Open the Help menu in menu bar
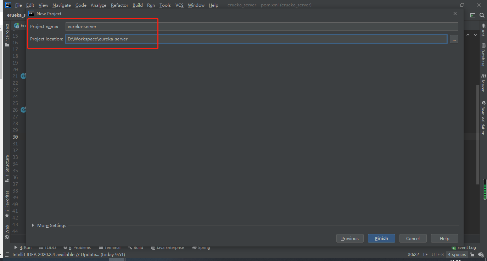Image resolution: width=487 pixels, height=261 pixels. click(213, 5)
